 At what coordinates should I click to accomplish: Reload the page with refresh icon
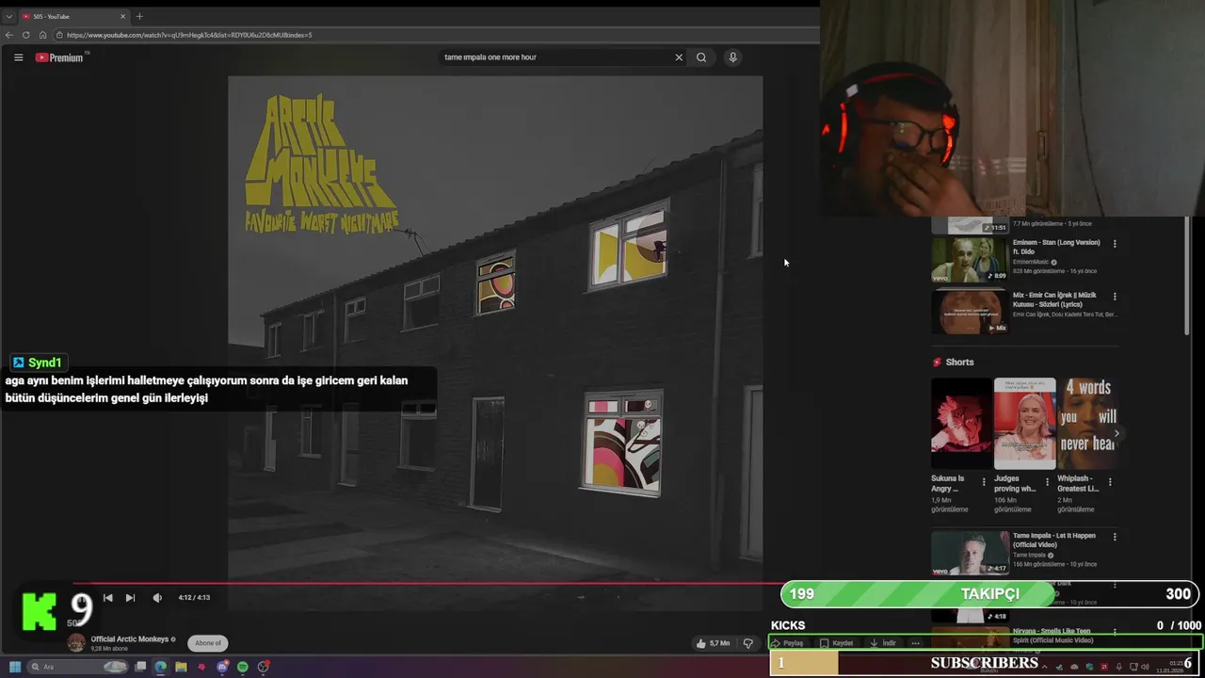(x=25, y=35)
